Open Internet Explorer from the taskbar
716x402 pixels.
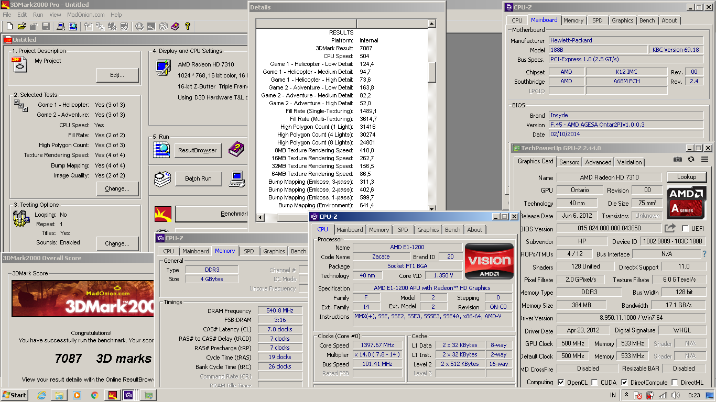[41, 395]
